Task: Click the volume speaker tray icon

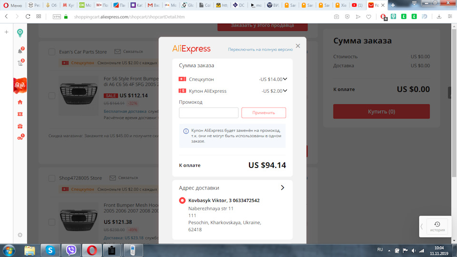Action: coord(413,250)
